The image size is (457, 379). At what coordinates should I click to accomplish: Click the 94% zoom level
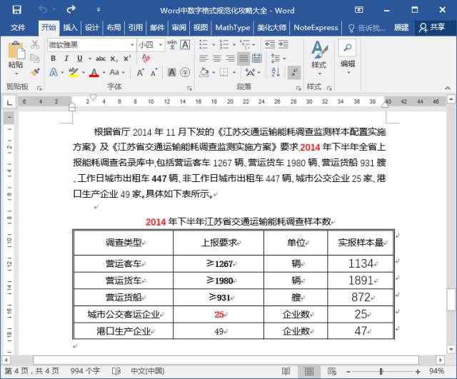click(x=436, y=371)
